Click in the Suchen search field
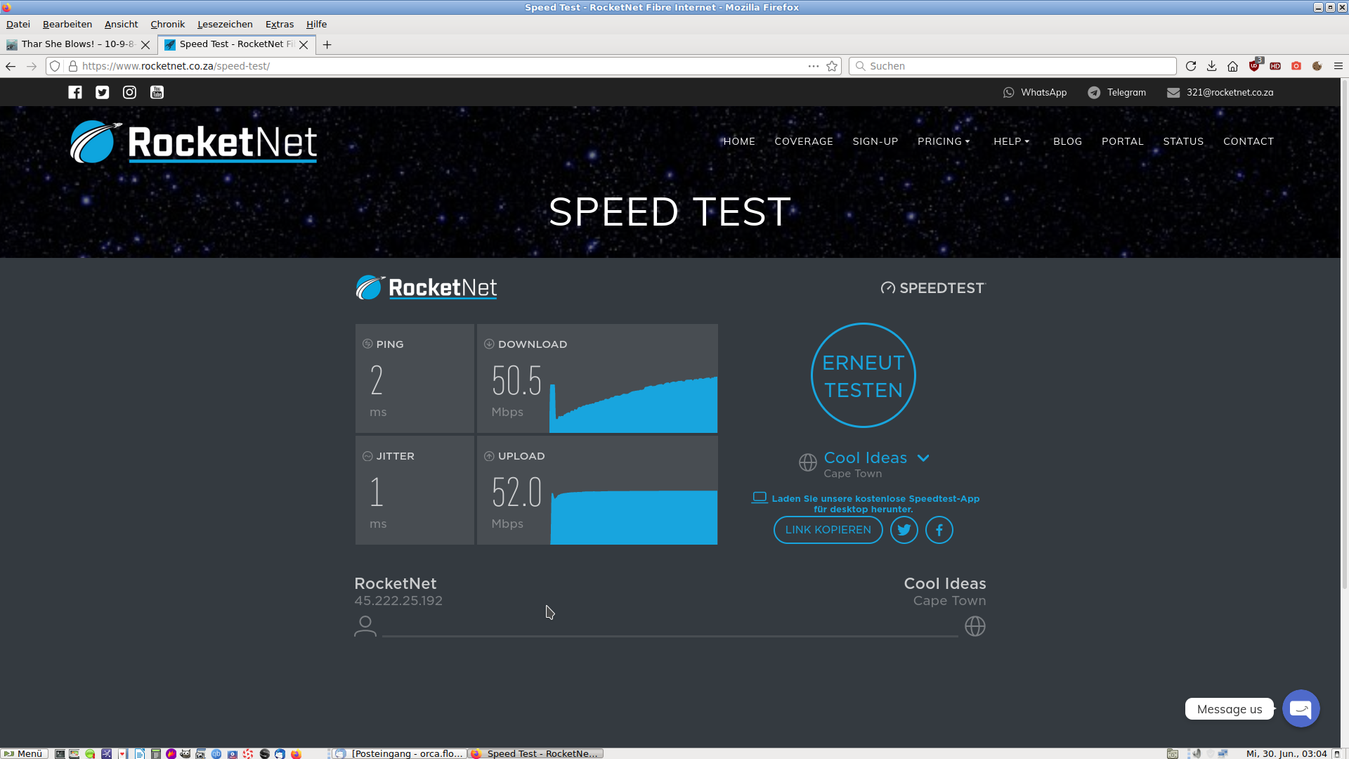This screenshot has width=1349, height=759. pyautogui.click(x=1012, y=66)
